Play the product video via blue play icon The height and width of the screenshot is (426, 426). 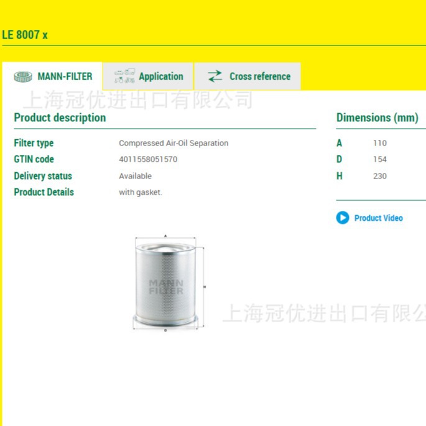[343, 218]
